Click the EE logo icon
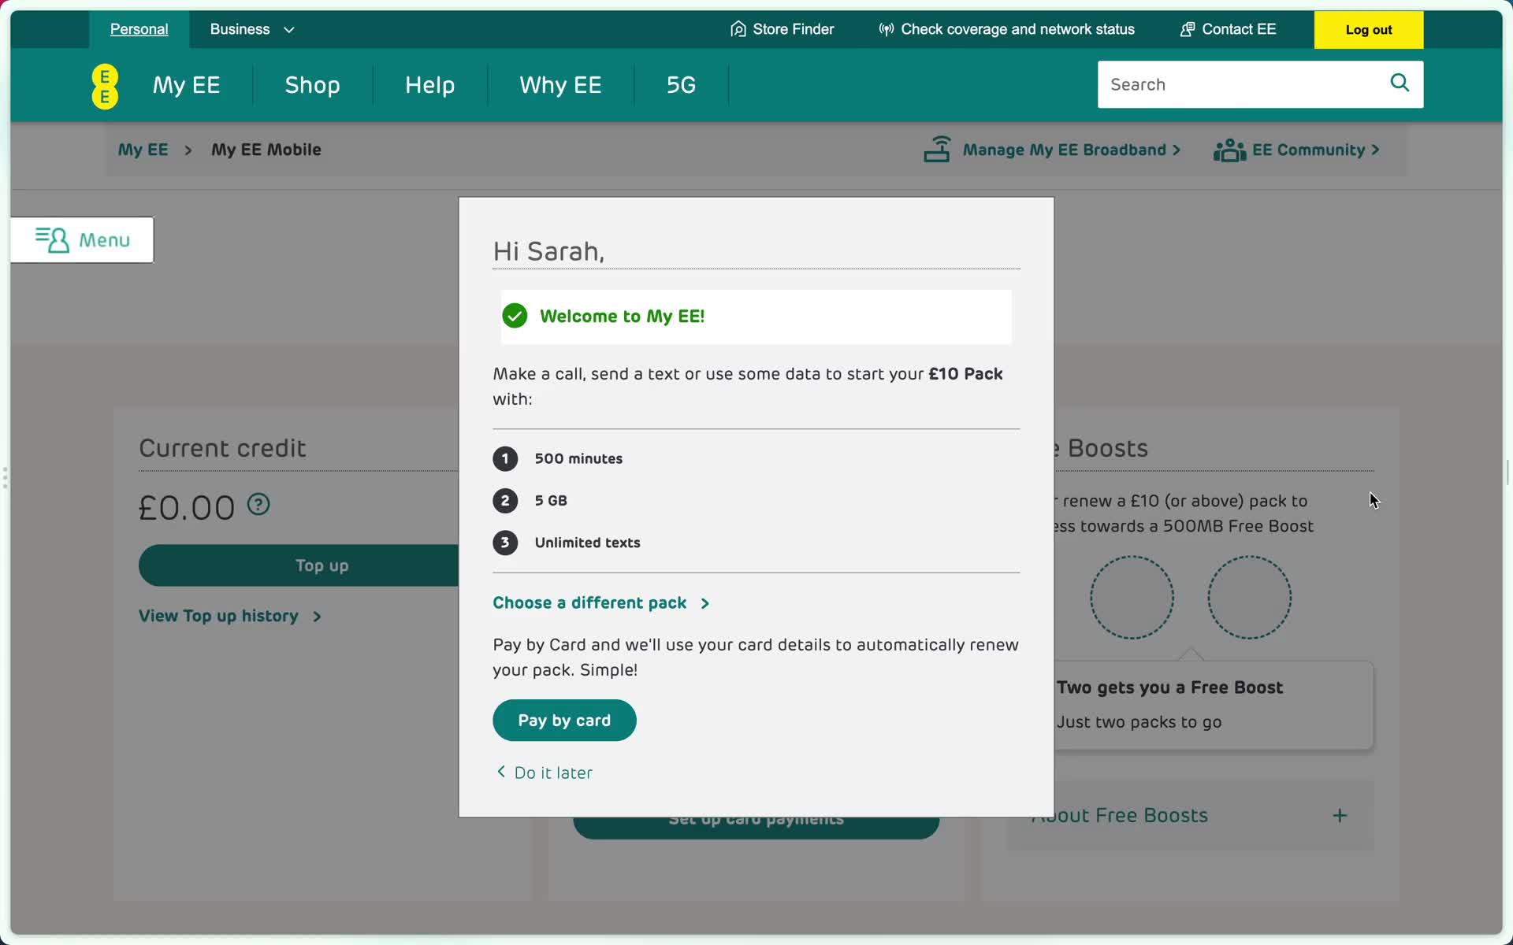The width and height of the screenshot is (1513, 945). 105,85
